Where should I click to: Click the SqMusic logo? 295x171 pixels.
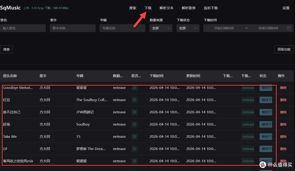[x=10, y=8]
